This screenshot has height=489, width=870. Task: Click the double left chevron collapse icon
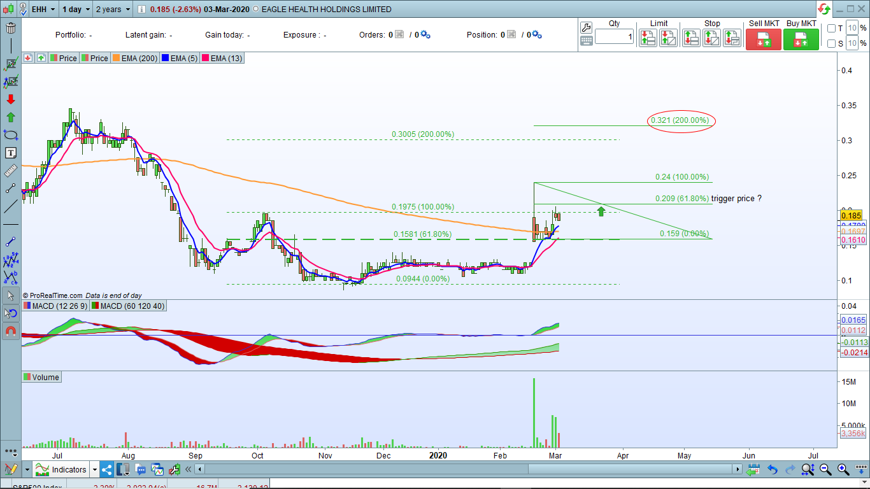pyautogui.click(x=189, y=470)
